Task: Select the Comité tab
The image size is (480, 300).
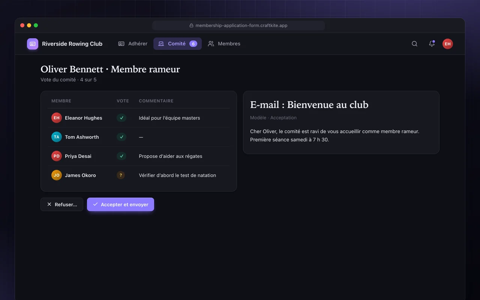Action: click(177, 44)
